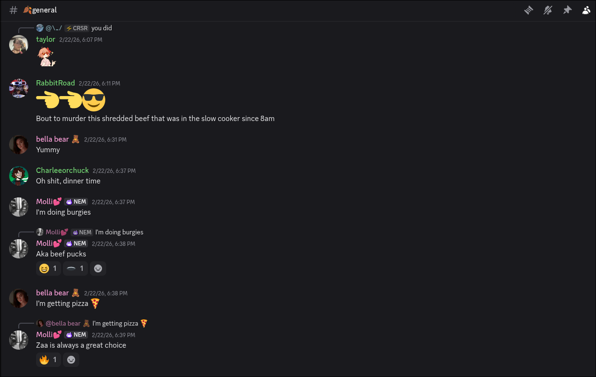Open pinned messages pin icon
The height and width of the screenshot is (377, 596).
[x=567, y=10]
